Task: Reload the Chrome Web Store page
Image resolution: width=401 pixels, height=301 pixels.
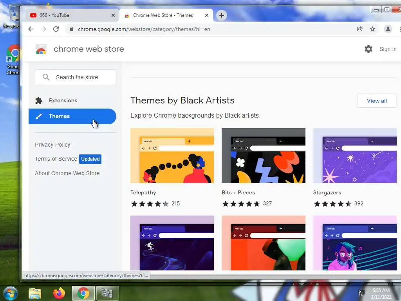Action: 56,29
